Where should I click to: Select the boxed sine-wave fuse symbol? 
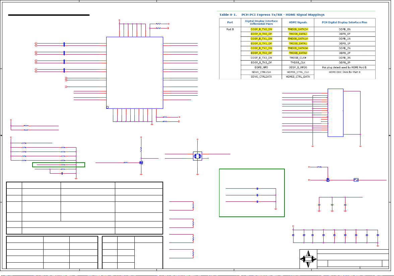356,180
